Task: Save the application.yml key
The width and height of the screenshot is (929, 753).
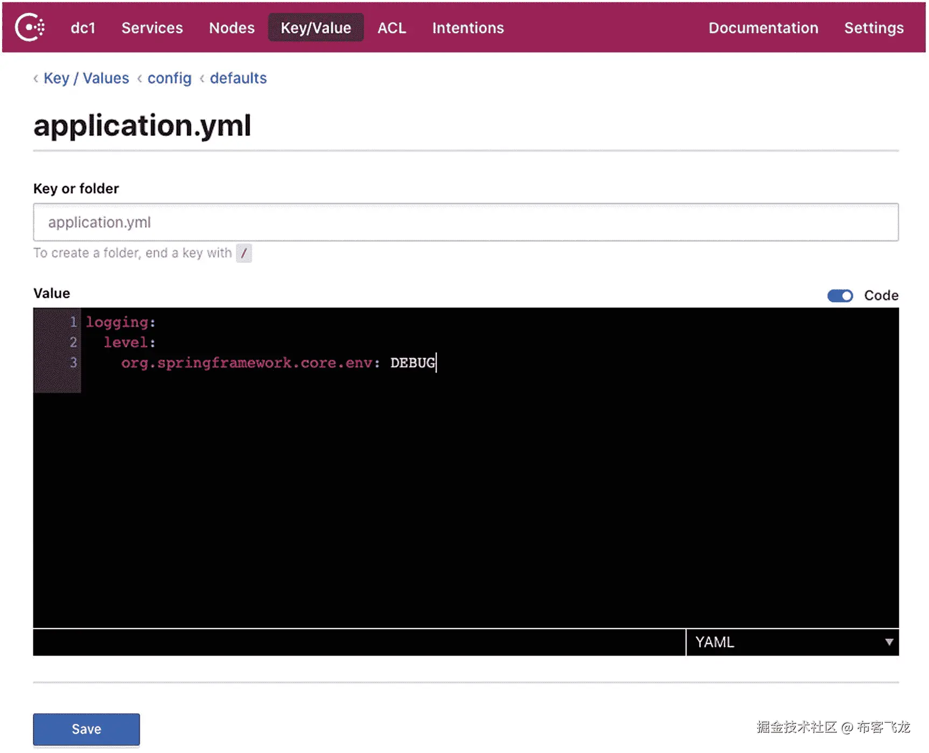Action: 86,729
